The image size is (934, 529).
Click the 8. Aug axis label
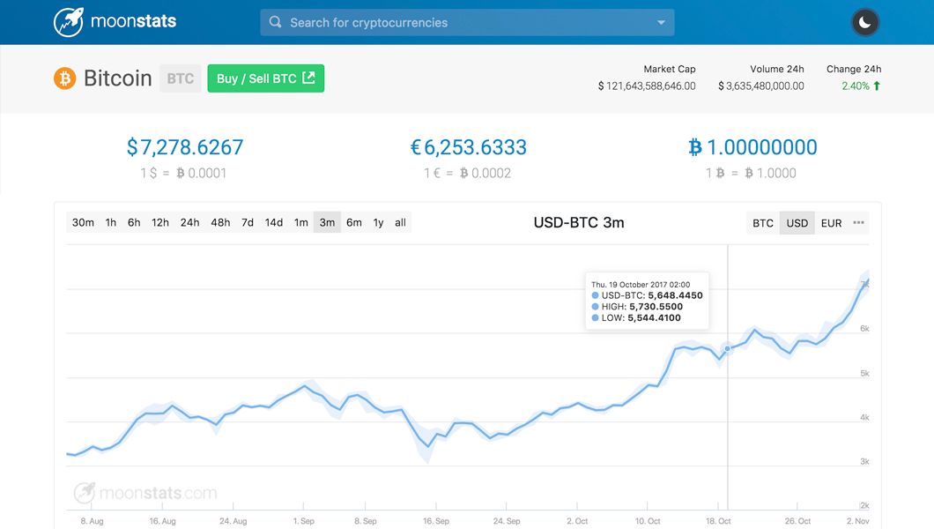92,521
